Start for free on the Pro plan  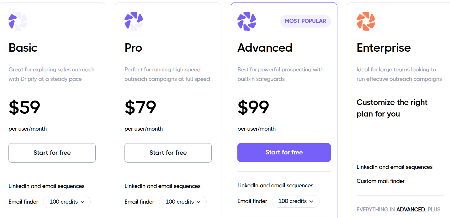[168, 153]
